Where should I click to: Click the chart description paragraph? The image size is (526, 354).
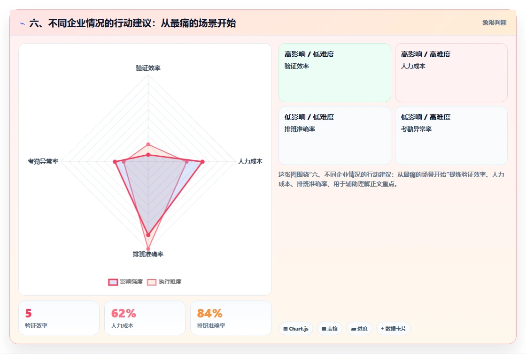coord(391,179)
